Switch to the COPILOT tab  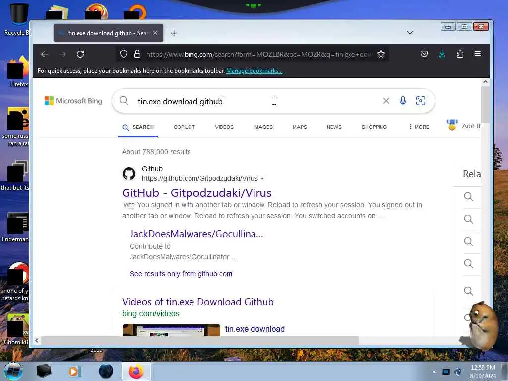point(185,127)
